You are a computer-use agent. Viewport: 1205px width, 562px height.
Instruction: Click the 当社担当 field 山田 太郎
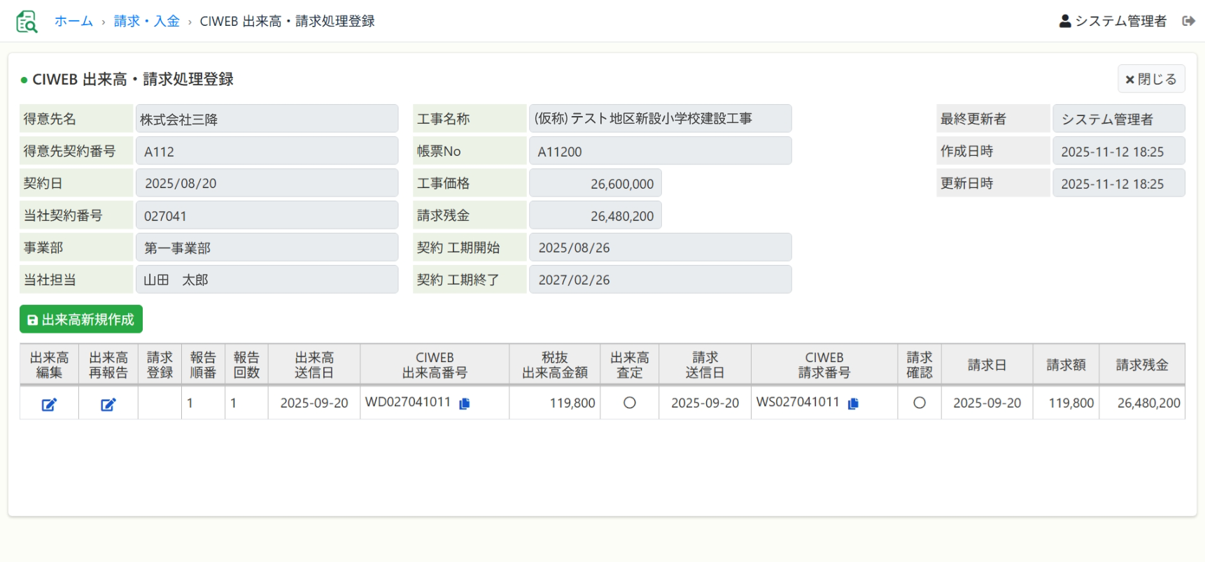[267, 280]
